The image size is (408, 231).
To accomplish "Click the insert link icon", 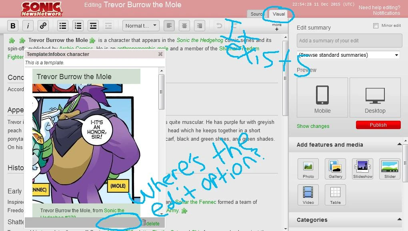I will click(43, 26).
